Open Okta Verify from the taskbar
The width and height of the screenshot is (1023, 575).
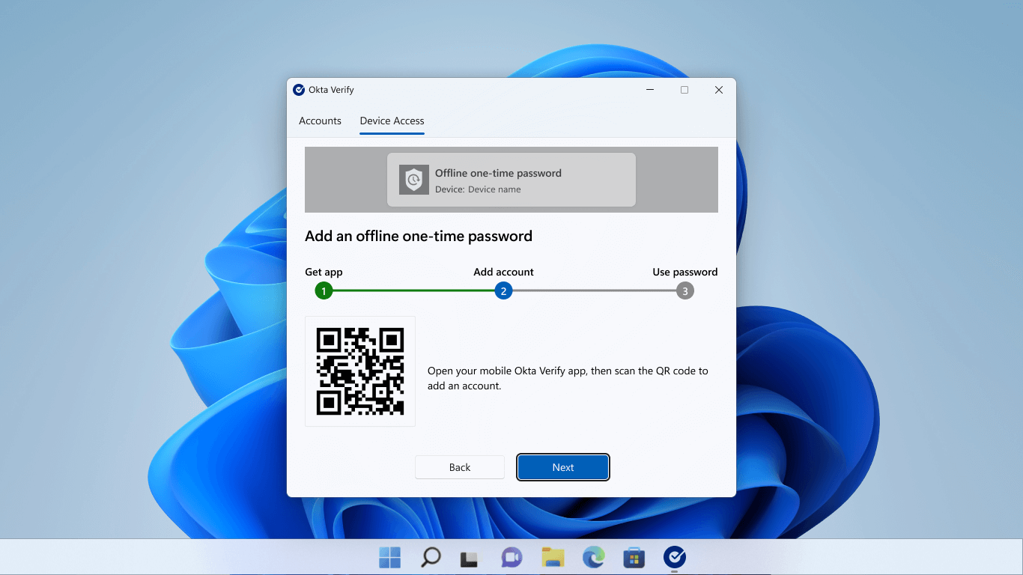click(674, 557)
